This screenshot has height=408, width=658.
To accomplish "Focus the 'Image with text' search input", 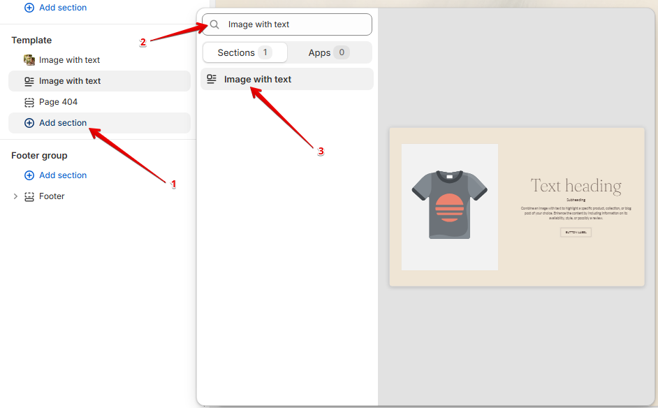I will coord(287,24).
